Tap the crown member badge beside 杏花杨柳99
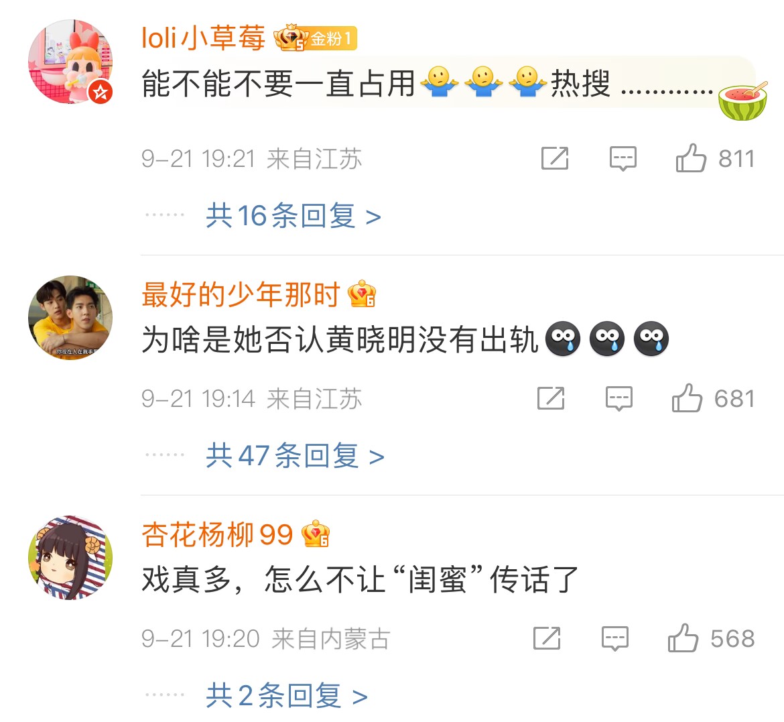This screenshot has height=722, width=784. (x=316, y=534)
